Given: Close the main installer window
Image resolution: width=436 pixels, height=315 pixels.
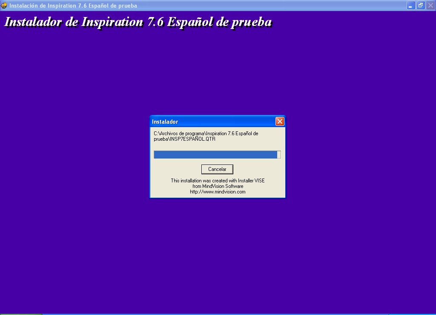Looking at the screenshot, I should point(430,6).
